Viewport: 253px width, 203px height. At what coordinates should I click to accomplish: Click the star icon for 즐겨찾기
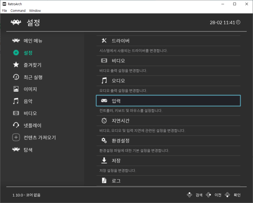[16, 65]
